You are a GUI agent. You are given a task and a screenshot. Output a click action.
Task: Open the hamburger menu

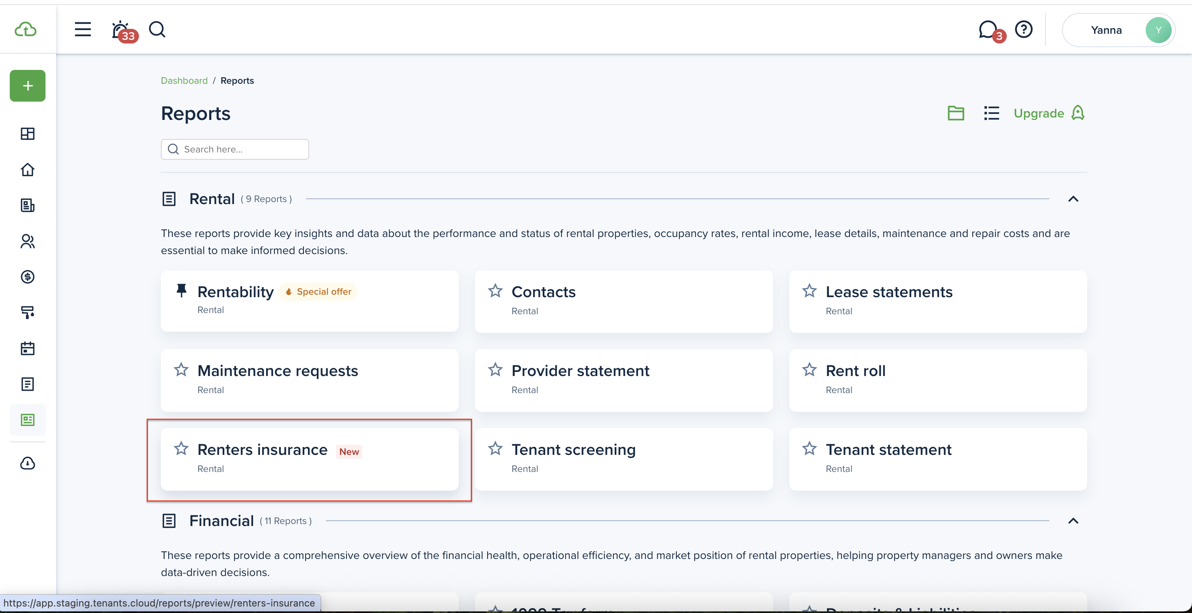(83, 30)
